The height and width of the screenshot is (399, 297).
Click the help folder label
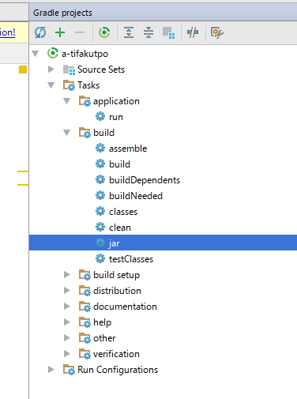click(102, 322)
